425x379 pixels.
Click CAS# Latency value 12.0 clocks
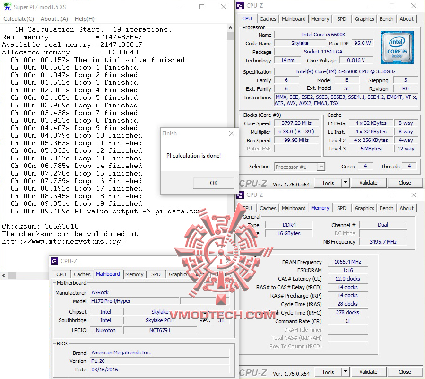[347, 279]
